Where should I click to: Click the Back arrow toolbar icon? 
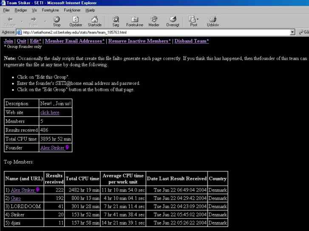10,19
